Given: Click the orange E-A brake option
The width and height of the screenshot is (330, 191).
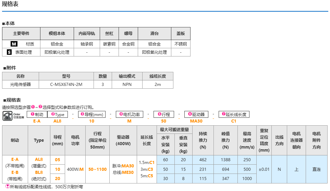Looking at the screenshot, I should pos(15,159).
